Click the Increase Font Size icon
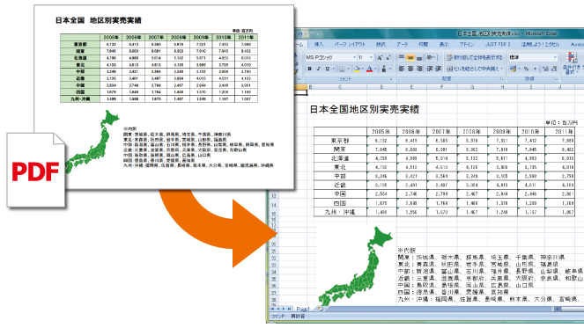The image size is (584, 328). 379,58
